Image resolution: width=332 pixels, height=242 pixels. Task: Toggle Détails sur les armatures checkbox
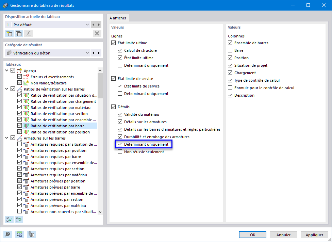(x=120, y=122)
